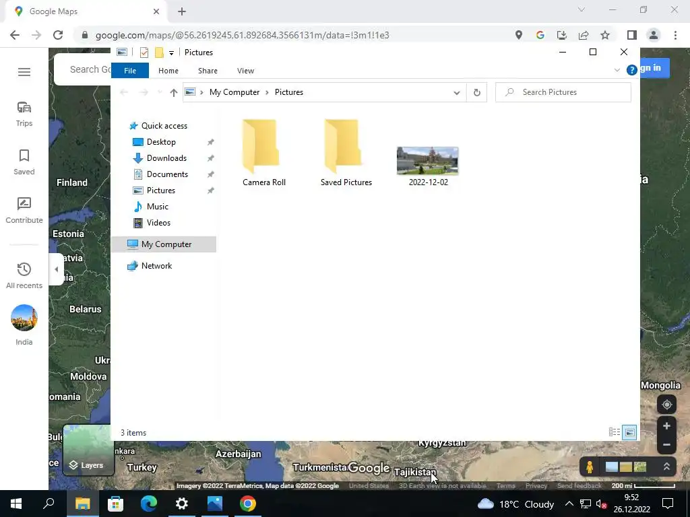The height and width of the screenshot is (517, 690).
Task: Open Contribute in Google Maps sidebar
Action: [x=24, y=211]
